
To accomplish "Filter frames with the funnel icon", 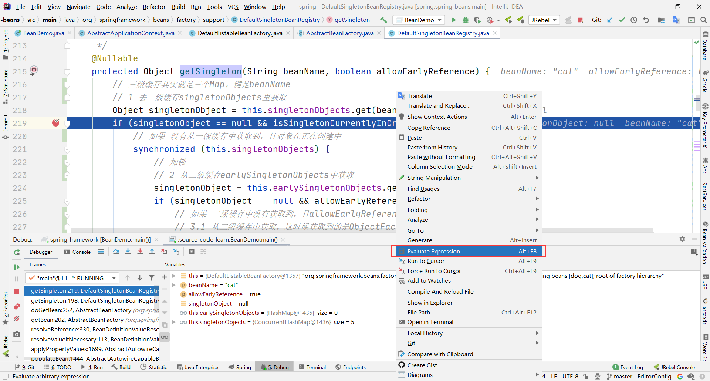I will (152, 278).
